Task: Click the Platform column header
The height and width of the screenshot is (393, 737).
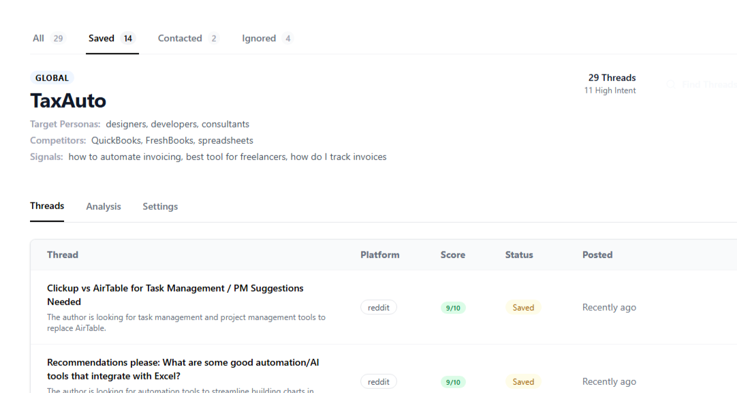Action: pos(380,255)
